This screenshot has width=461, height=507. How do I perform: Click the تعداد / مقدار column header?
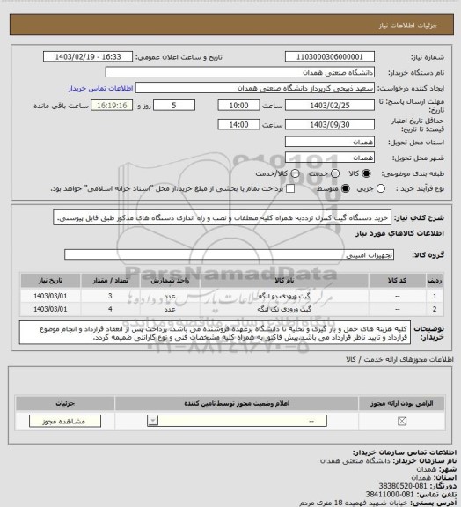coord(110,281)
